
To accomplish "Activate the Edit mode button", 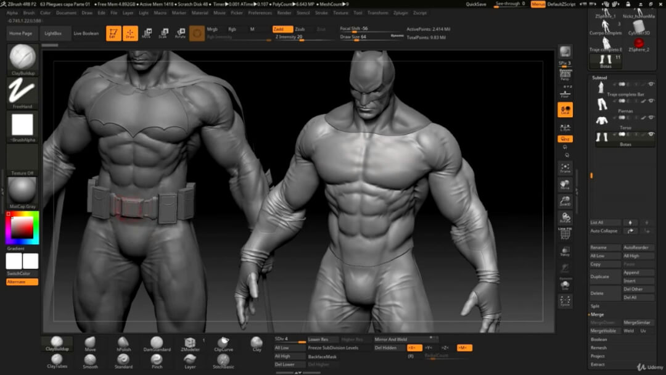I will coord(113,33).
